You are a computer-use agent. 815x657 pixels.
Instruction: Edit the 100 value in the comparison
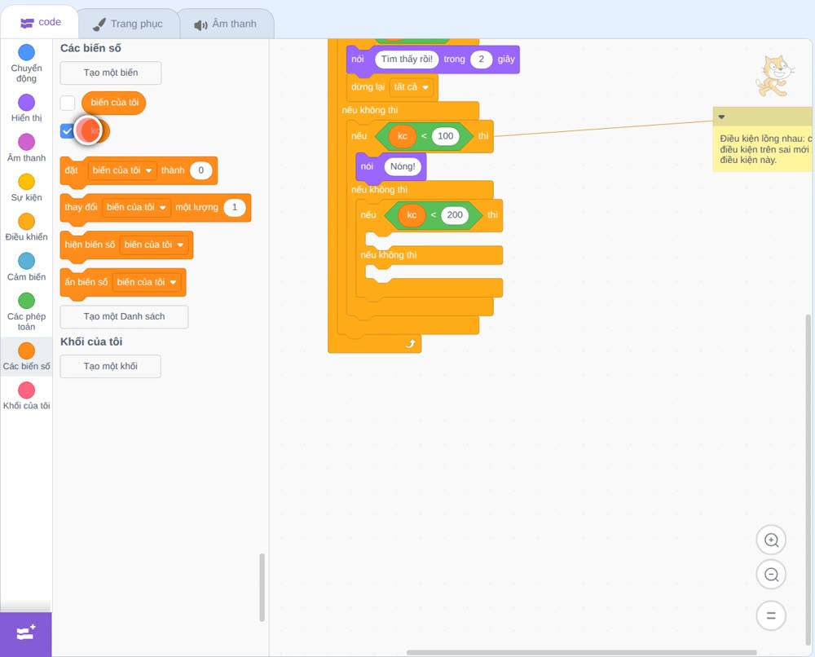(446, 136)
